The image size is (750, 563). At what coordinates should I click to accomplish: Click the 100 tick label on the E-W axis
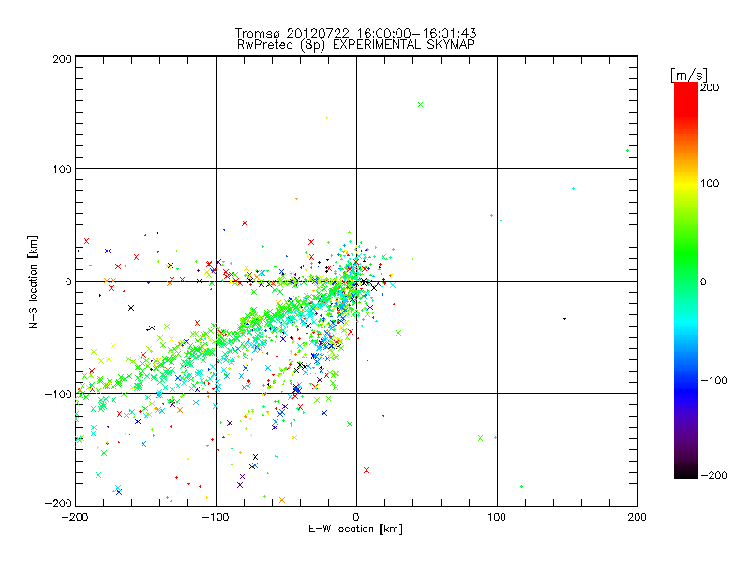[x=497, y=517]
